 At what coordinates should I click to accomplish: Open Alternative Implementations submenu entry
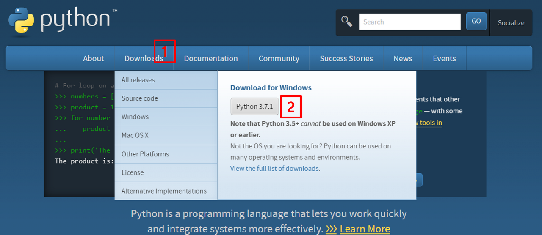(x=166, y=191)
